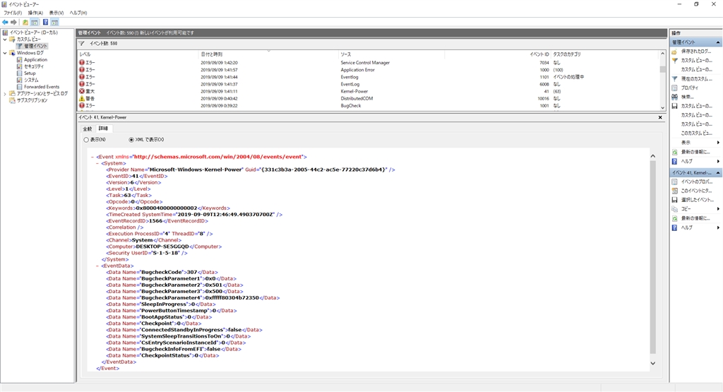Click the XML view vertical scrollbar
This screenshot has height=392, width=723.
coord(653,259)
